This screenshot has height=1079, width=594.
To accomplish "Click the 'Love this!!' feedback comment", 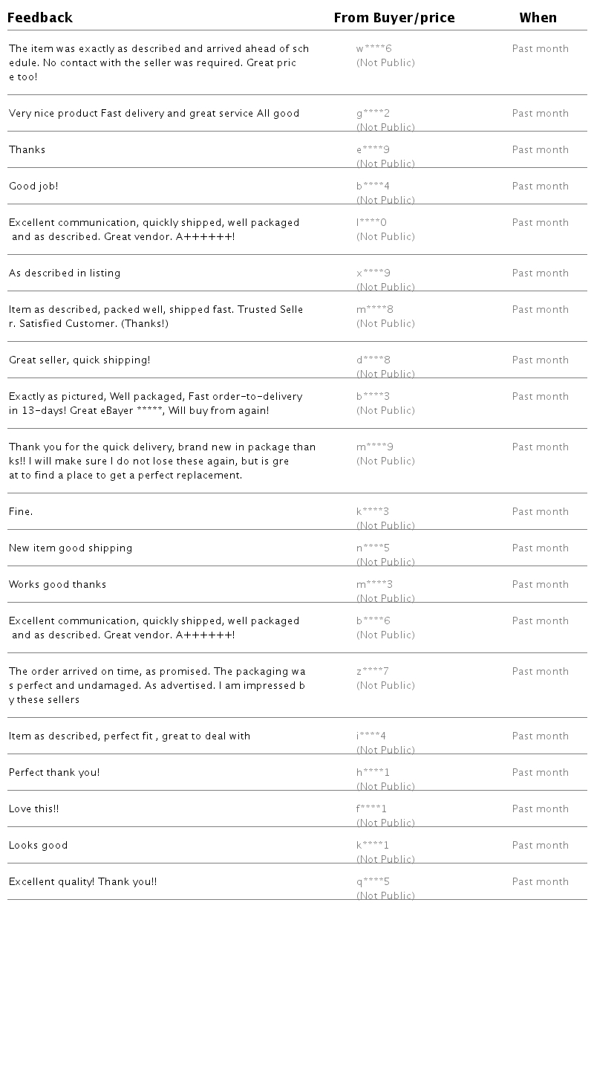I will pyautogui.click(x=33, y=809).
